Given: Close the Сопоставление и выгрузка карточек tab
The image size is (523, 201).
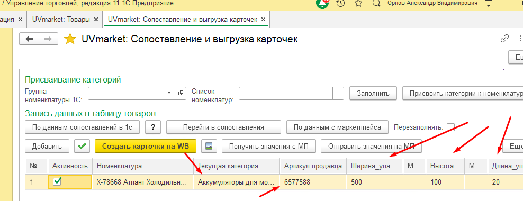Looking at the screenshot, I should point(264,20).
